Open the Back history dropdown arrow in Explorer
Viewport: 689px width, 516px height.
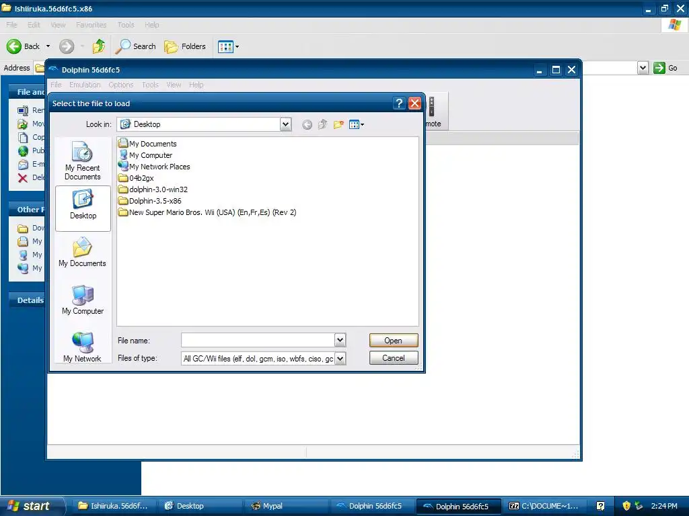pyautogui.click(x=48, y=46)
